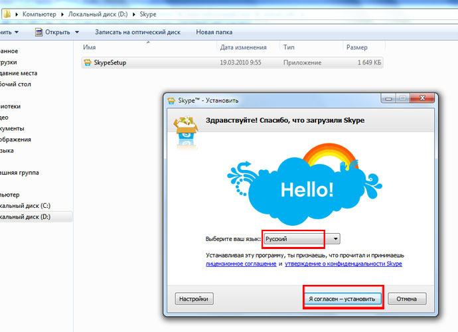This screenshot has width=458, height=332.
Task: Minimize the Skype installer window
Action: point(388,98)
